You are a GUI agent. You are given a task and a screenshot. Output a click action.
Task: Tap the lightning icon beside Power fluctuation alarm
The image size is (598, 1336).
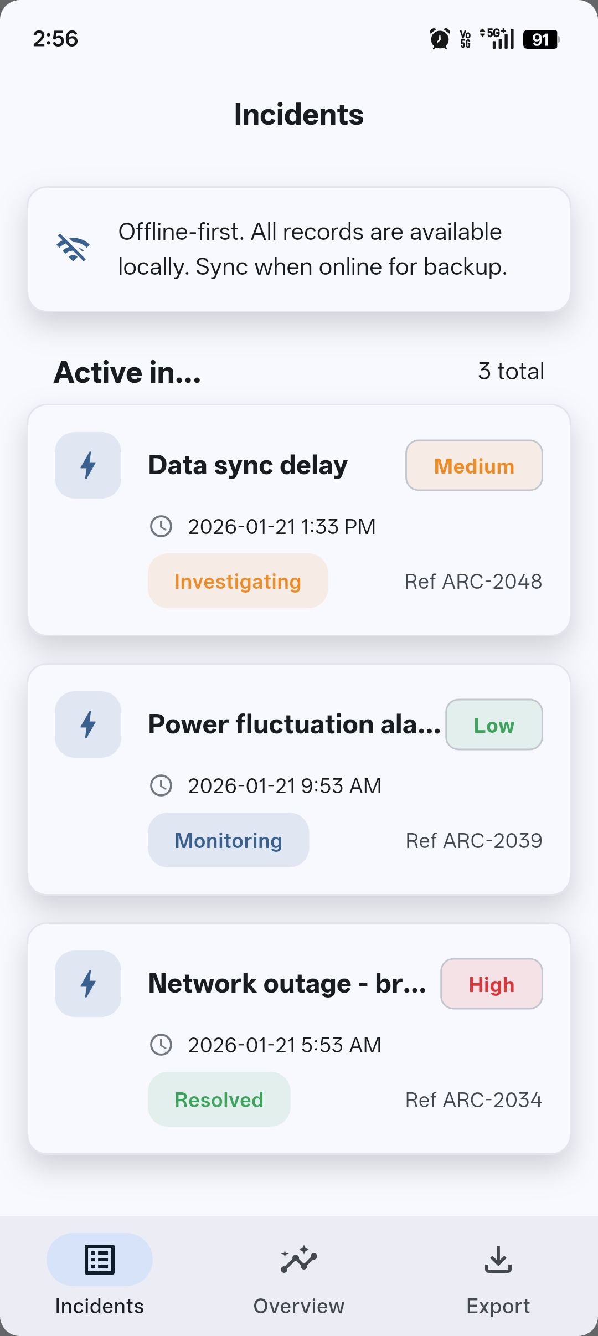[x=88, y=724]
